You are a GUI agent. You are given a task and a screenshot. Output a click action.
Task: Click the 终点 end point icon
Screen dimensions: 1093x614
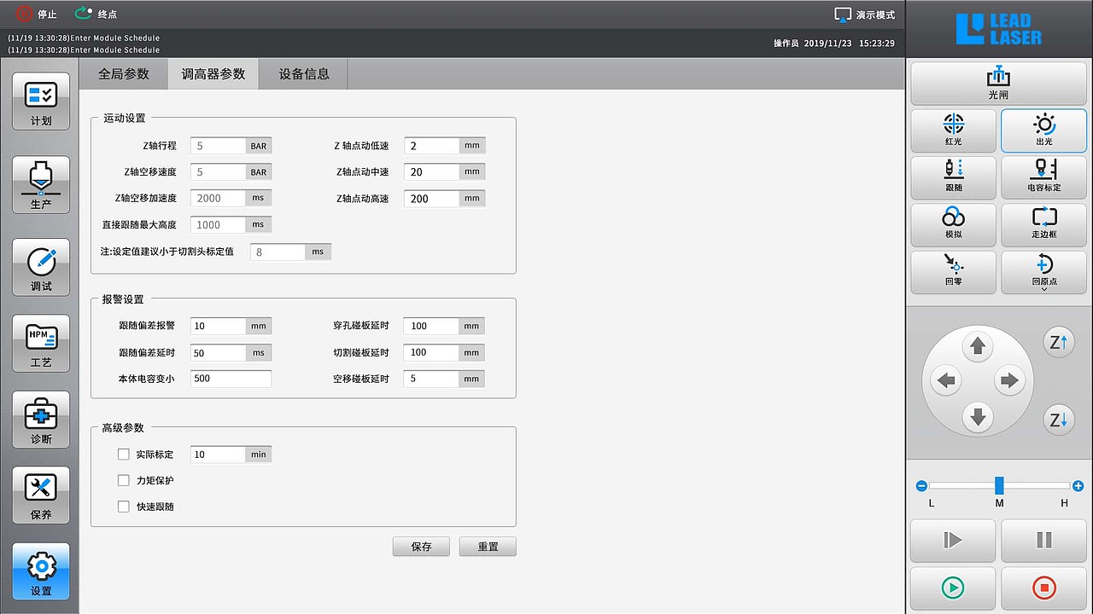(x=84, y=14)
